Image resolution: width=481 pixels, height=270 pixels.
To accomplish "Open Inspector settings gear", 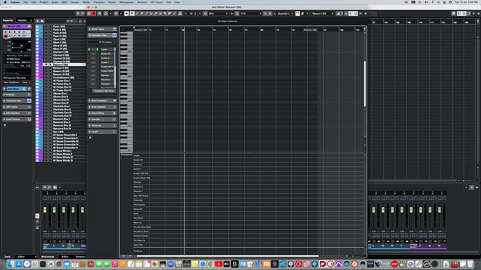I will [4, 125].
